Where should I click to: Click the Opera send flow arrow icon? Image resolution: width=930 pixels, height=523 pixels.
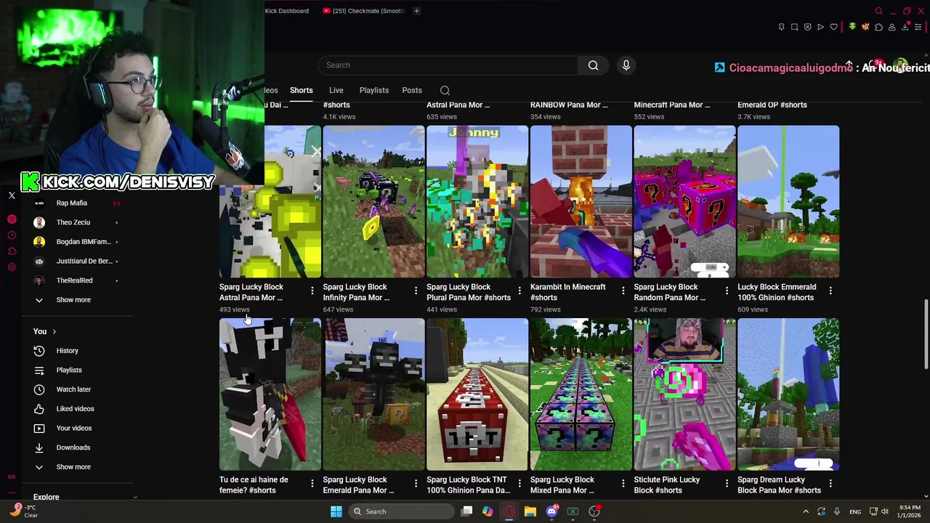[x=820, y=27]
